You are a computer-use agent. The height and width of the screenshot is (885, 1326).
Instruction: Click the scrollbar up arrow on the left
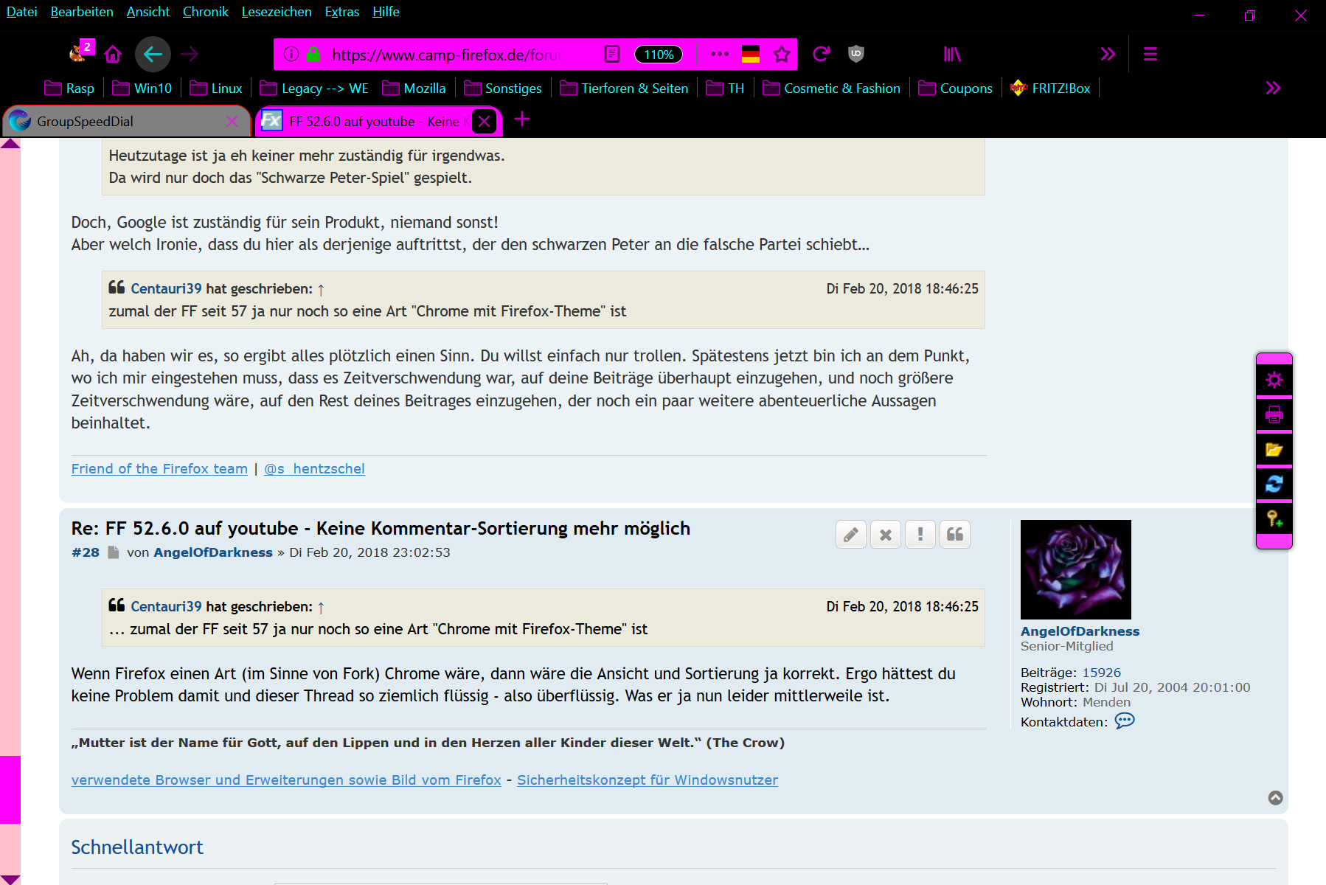coord(10,144)
